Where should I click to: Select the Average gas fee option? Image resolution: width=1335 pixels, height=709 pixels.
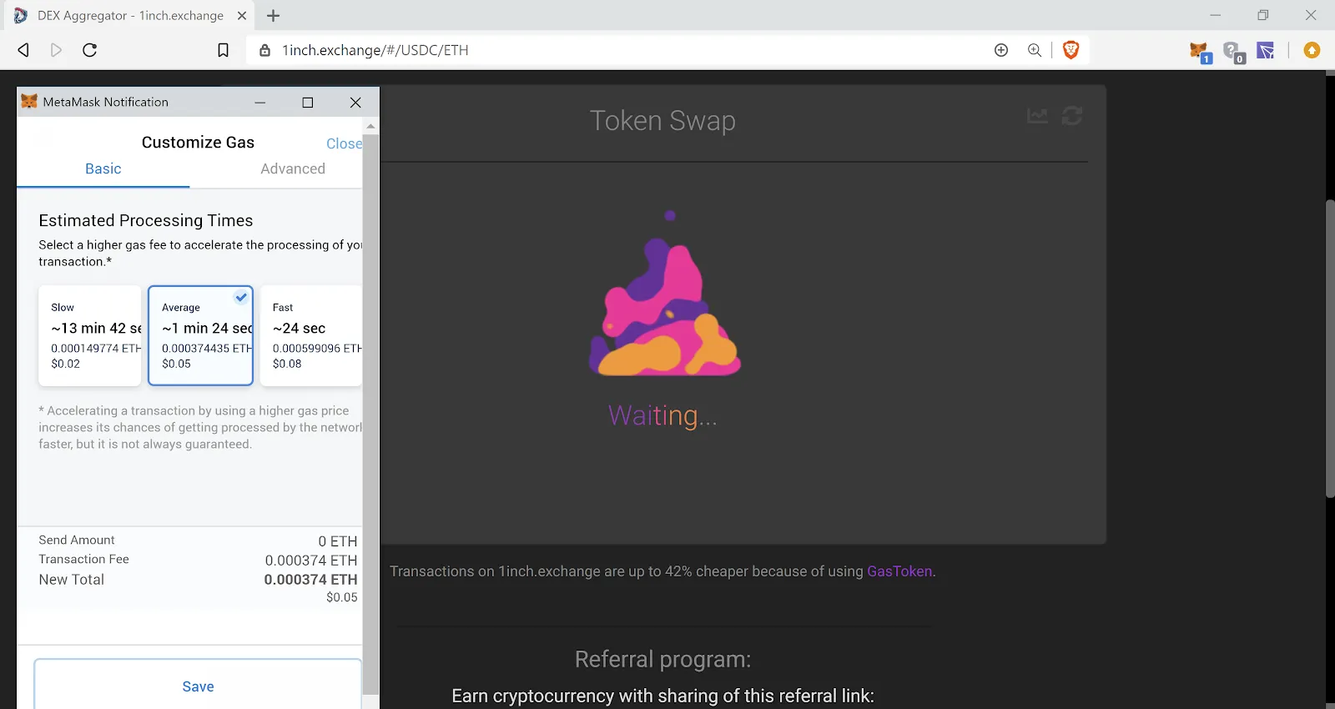pyautogui.click(x=200, y=335)
